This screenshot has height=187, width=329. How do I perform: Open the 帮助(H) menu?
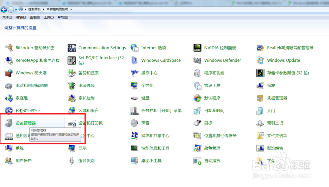(x=63, y=17)
